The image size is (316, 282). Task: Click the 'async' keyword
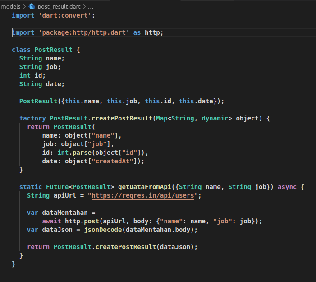click(287, 187)
